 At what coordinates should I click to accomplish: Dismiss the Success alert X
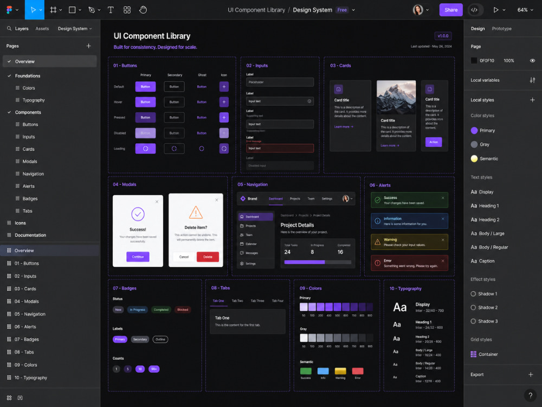point(443,198)
